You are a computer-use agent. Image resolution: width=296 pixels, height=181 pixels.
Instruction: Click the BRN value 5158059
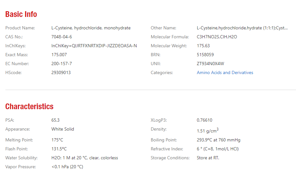205,55
